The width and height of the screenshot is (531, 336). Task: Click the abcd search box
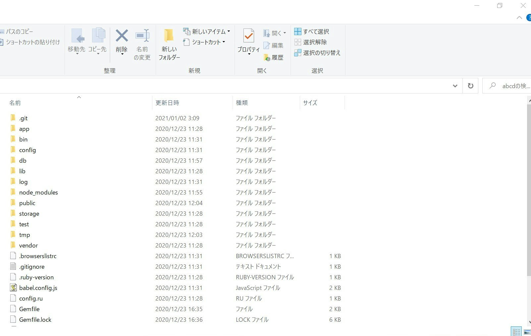click(507, 86)
